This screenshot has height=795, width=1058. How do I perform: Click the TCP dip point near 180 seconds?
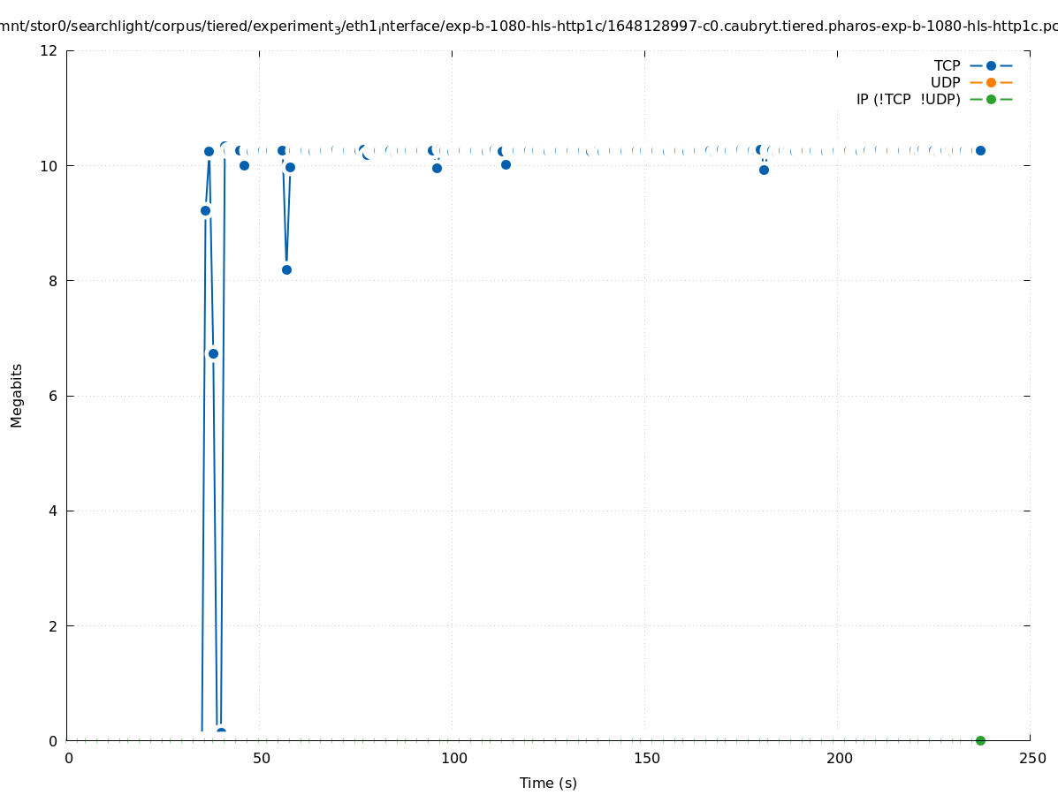[764, 170]
